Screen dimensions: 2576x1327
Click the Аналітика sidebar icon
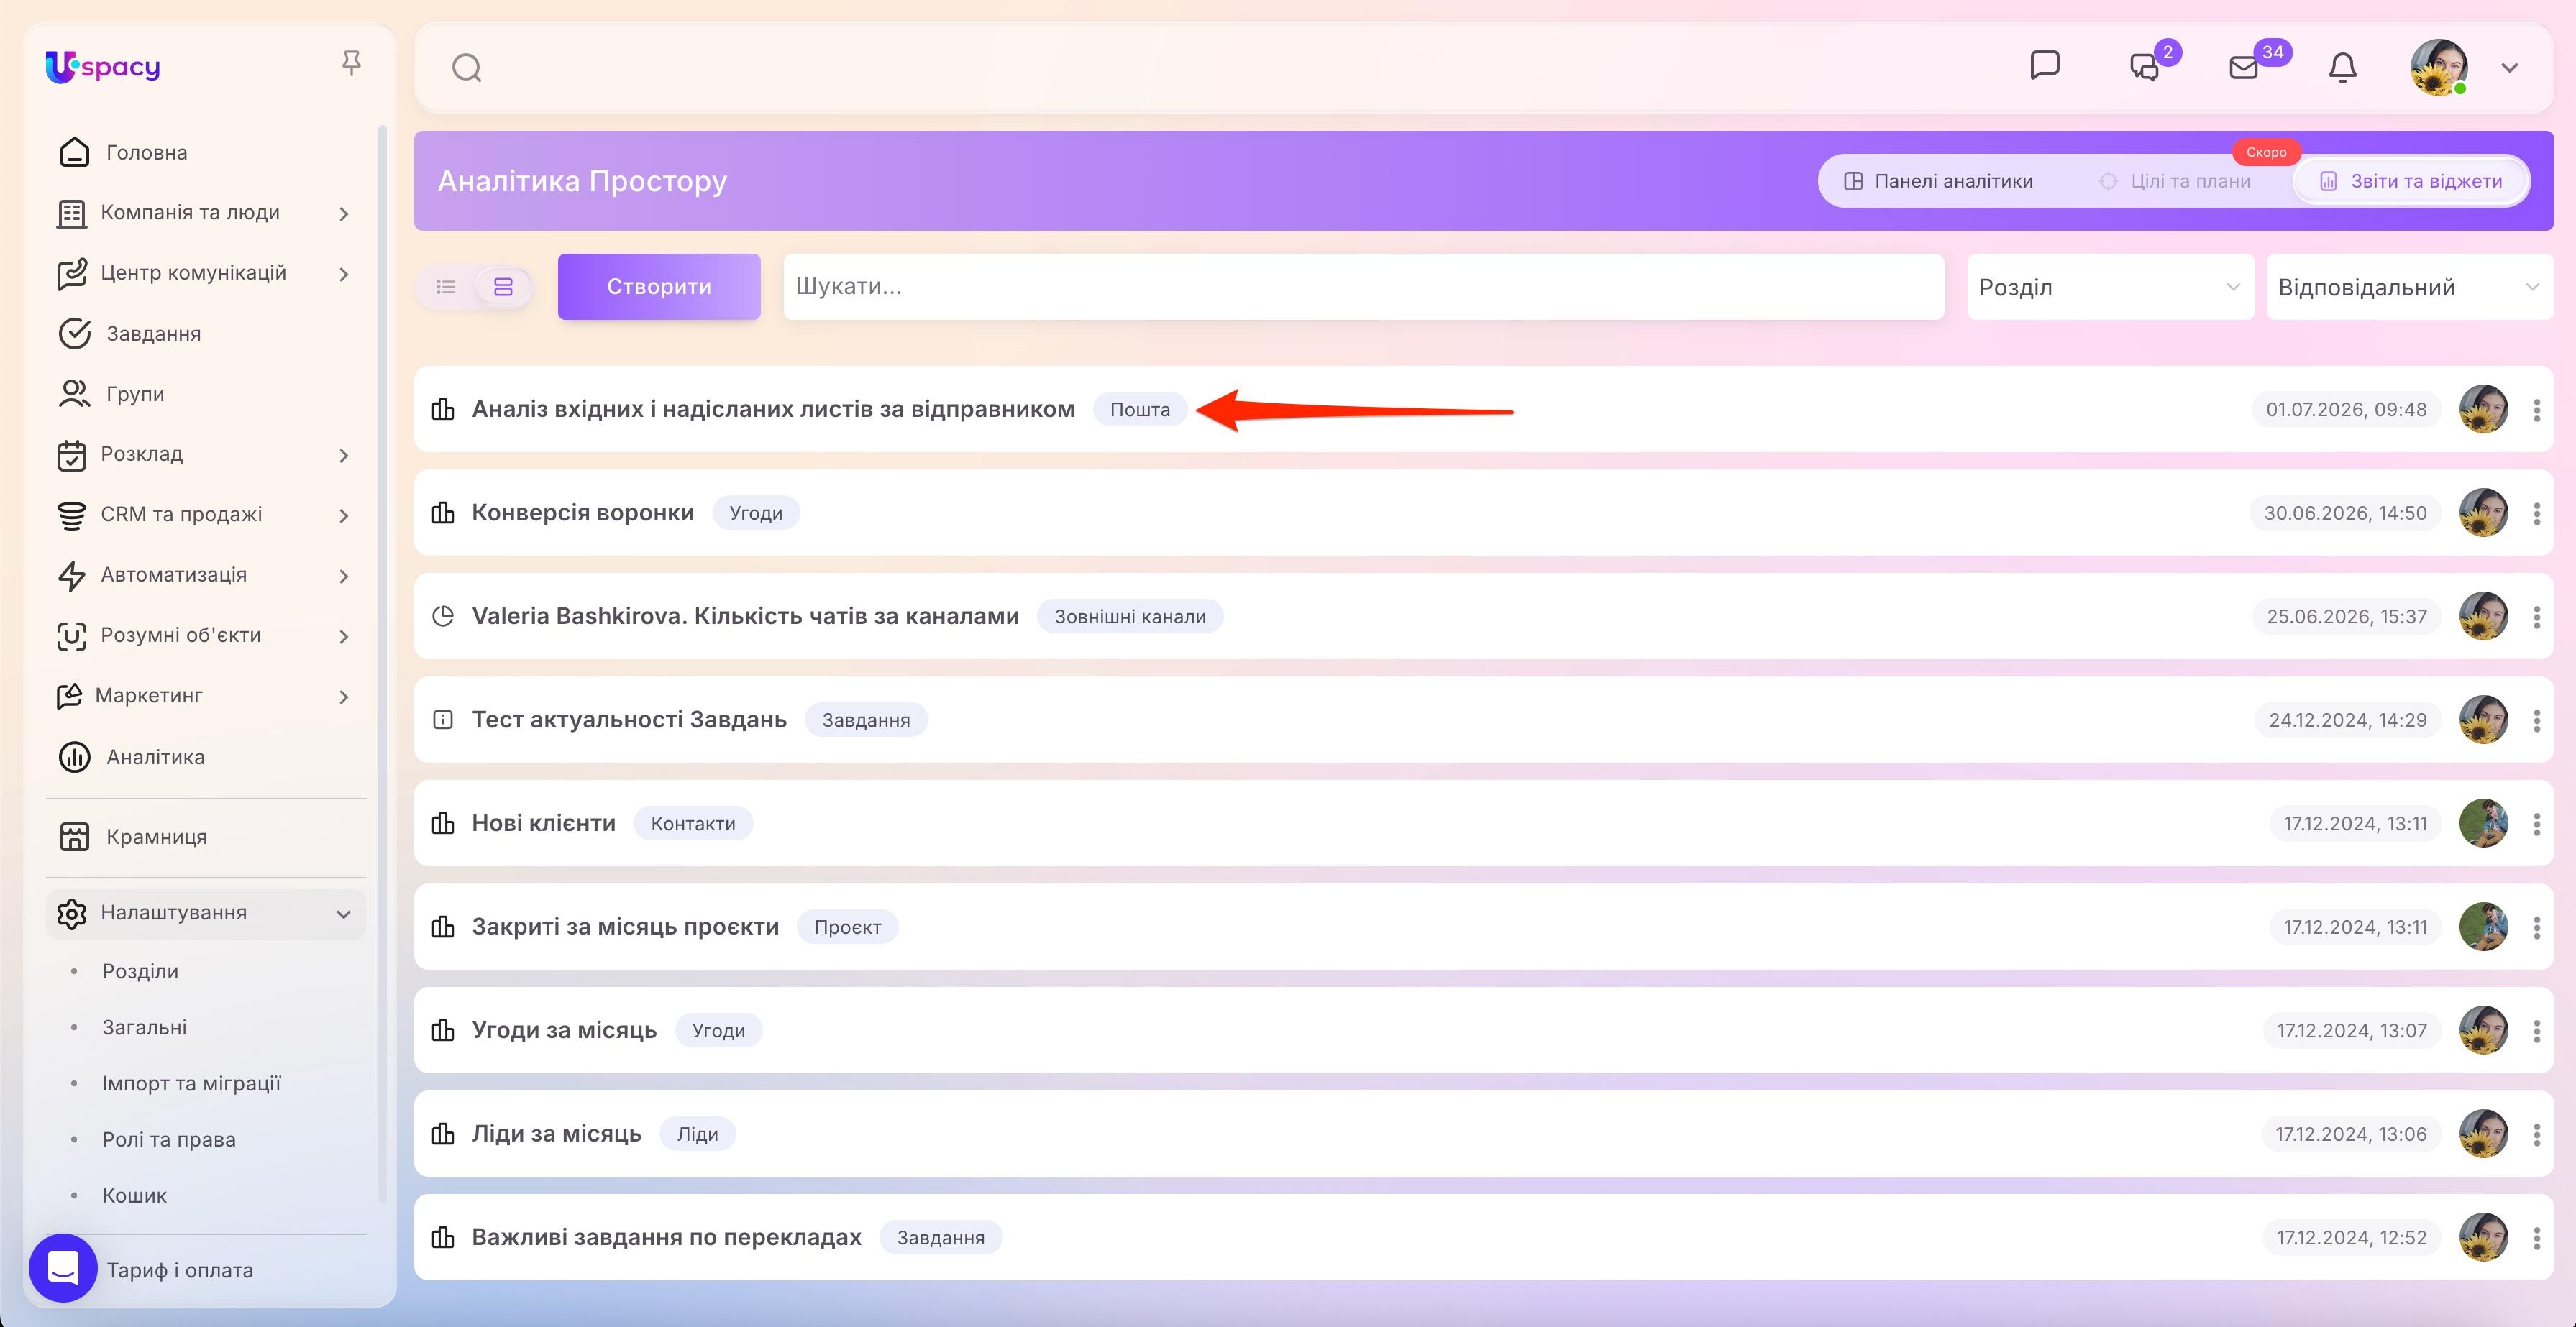pyautogui.click(x=75, y=758)
